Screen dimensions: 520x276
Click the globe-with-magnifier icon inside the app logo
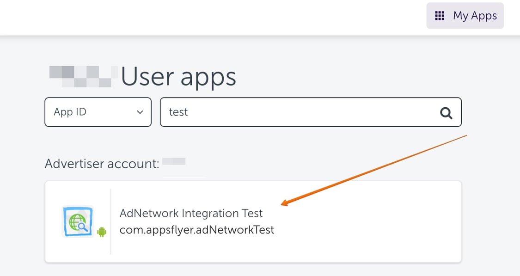pos(77,221)
